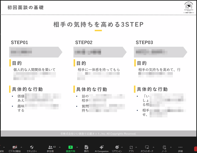Open the リアクション reactions icon
The image size is (197, 153).
tap(117, 147)
